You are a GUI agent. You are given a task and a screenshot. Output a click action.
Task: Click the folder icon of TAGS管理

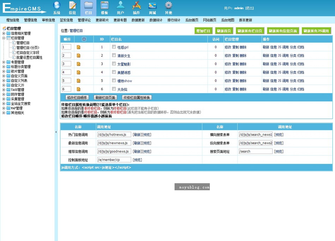8,89
